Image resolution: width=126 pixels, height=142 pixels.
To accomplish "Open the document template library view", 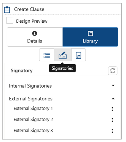I will [x=79, y=55].
